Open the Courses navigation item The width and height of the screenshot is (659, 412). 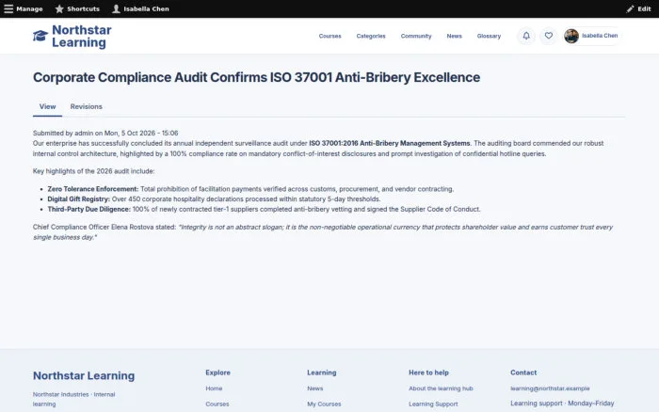(x=329, y=36)
